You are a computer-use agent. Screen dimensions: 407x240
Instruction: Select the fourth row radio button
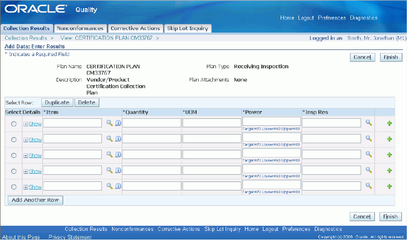point(14,171)
